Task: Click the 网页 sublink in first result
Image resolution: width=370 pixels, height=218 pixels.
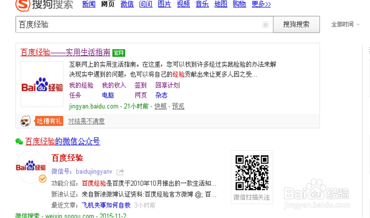Action: pyautogui.click(x=140, y=95)
